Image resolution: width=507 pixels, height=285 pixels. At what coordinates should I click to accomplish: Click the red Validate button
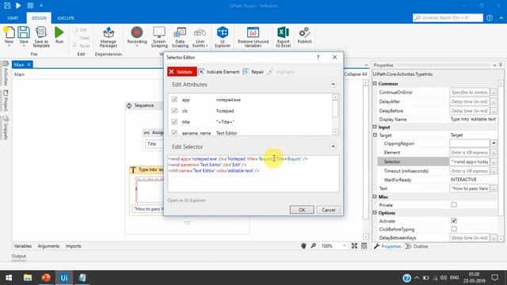182,72
